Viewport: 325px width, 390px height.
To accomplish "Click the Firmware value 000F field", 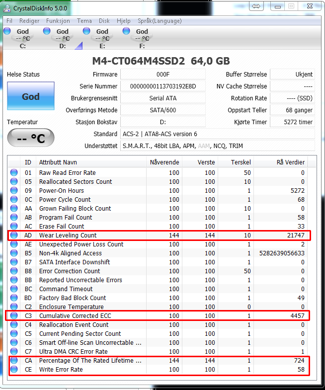I will pos(163,75).
